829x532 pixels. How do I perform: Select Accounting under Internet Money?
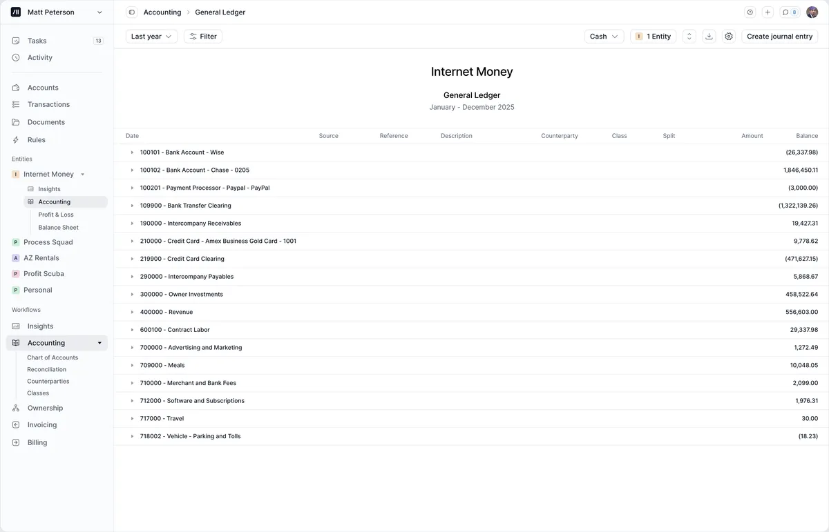tap(66, 202)
